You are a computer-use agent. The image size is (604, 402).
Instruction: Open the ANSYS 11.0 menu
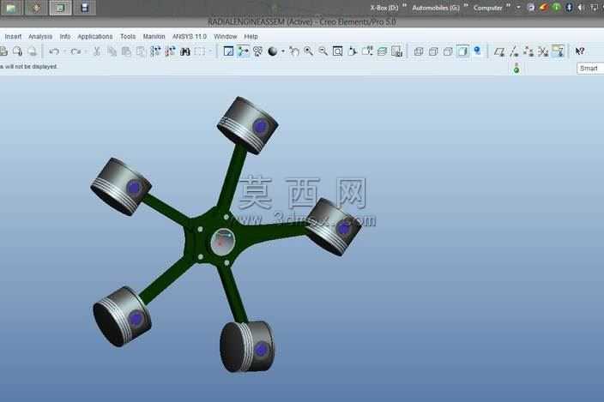pyautogui.click(x=189, y=37)
